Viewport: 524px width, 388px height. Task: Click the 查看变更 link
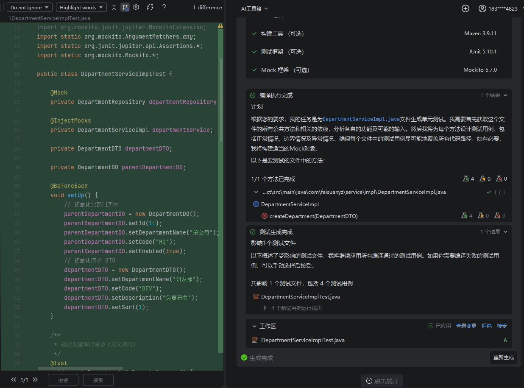tap(466, 326)
